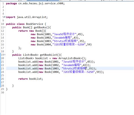The height and width of the screenshot is (115, 134).
Task: Click the getBookList method name
Action: [49, 55]
